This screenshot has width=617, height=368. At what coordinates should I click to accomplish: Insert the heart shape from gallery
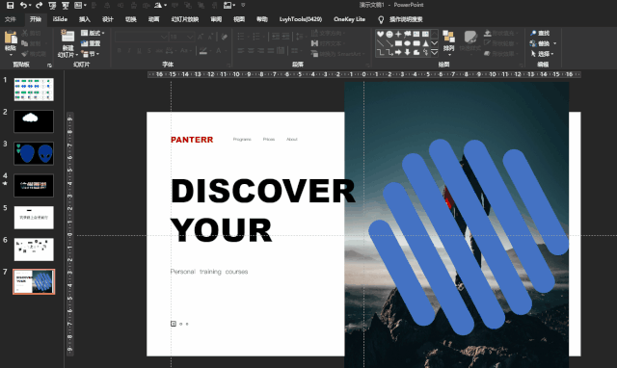tap(380, 35)
